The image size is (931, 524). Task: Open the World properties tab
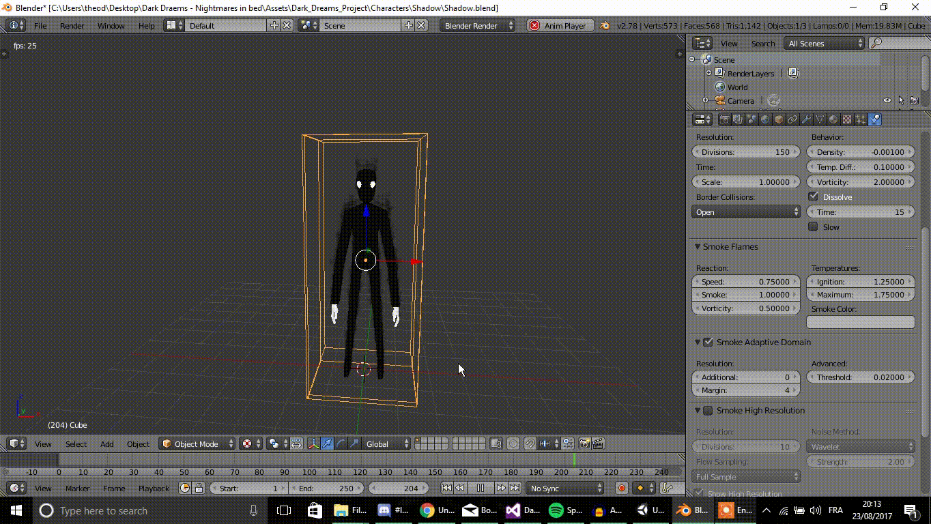765,119
